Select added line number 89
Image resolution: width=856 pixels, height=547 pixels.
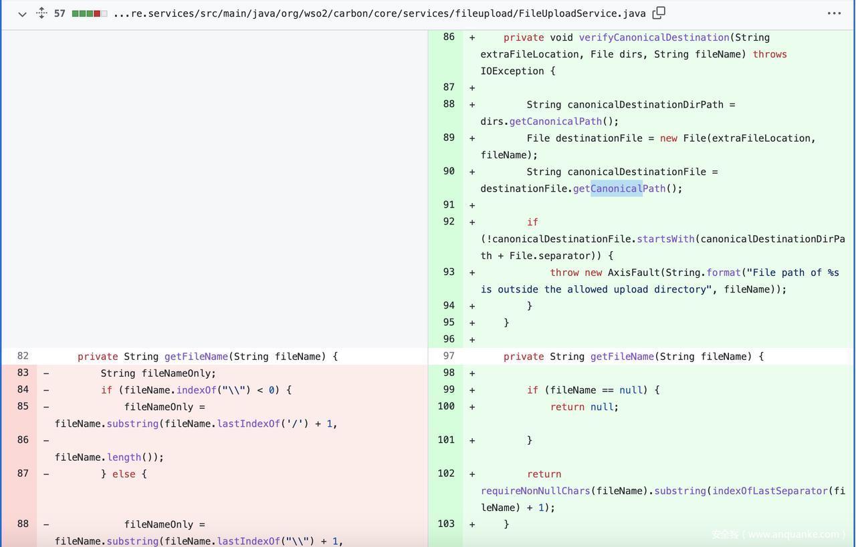coord(449,138)
